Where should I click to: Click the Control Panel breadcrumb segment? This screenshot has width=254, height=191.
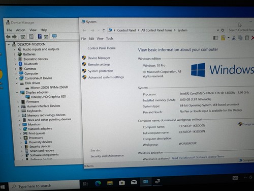coord(126,30)
